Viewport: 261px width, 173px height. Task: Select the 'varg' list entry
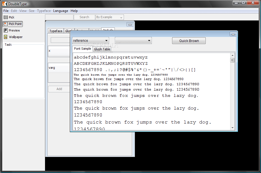click(59, 68)
